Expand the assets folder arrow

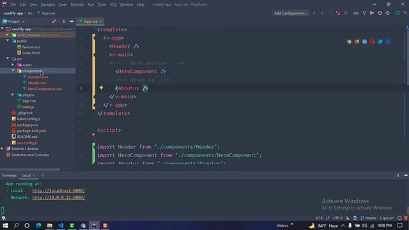coord(13,65)
